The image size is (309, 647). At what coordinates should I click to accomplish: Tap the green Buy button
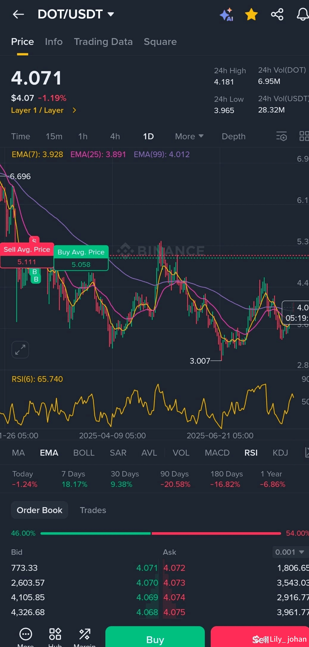click(155, 637)
